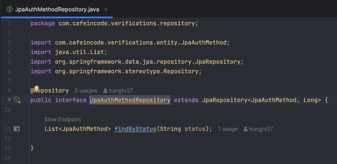Image resolution: width=337 pixels, height=164 pixels.
Task: Select the JpaAuthMethodRepository.java editor tab
Action: [57, 10]
